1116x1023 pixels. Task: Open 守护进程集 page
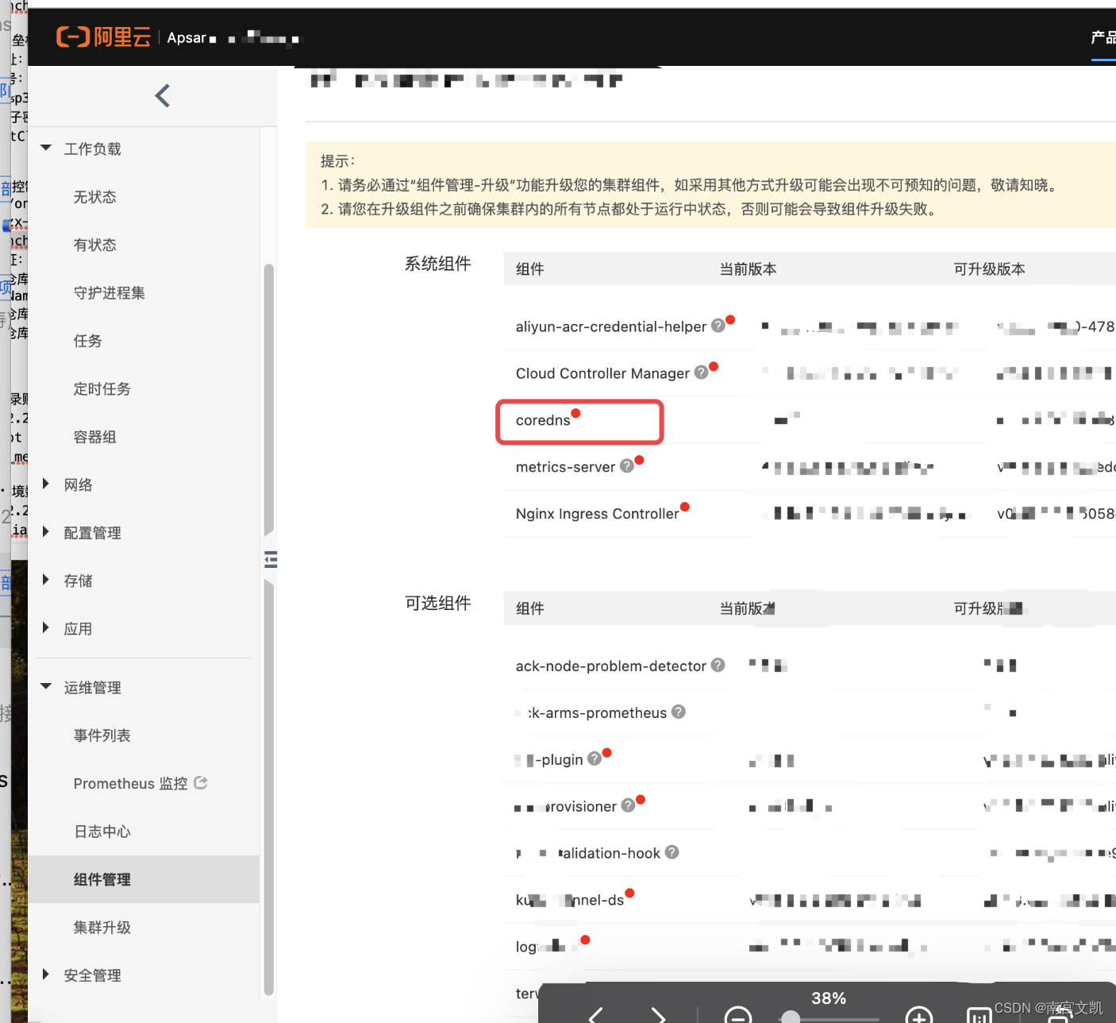pyautogui.click(x=110, y=293)
